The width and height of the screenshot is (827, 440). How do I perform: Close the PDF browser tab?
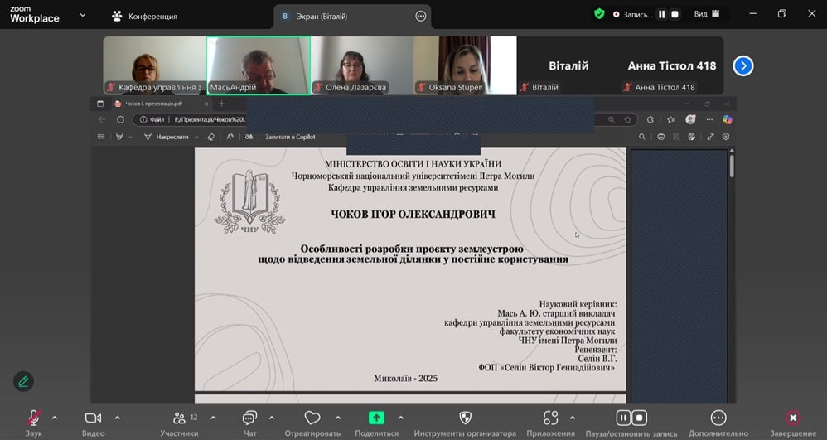(x=206, y=104)
